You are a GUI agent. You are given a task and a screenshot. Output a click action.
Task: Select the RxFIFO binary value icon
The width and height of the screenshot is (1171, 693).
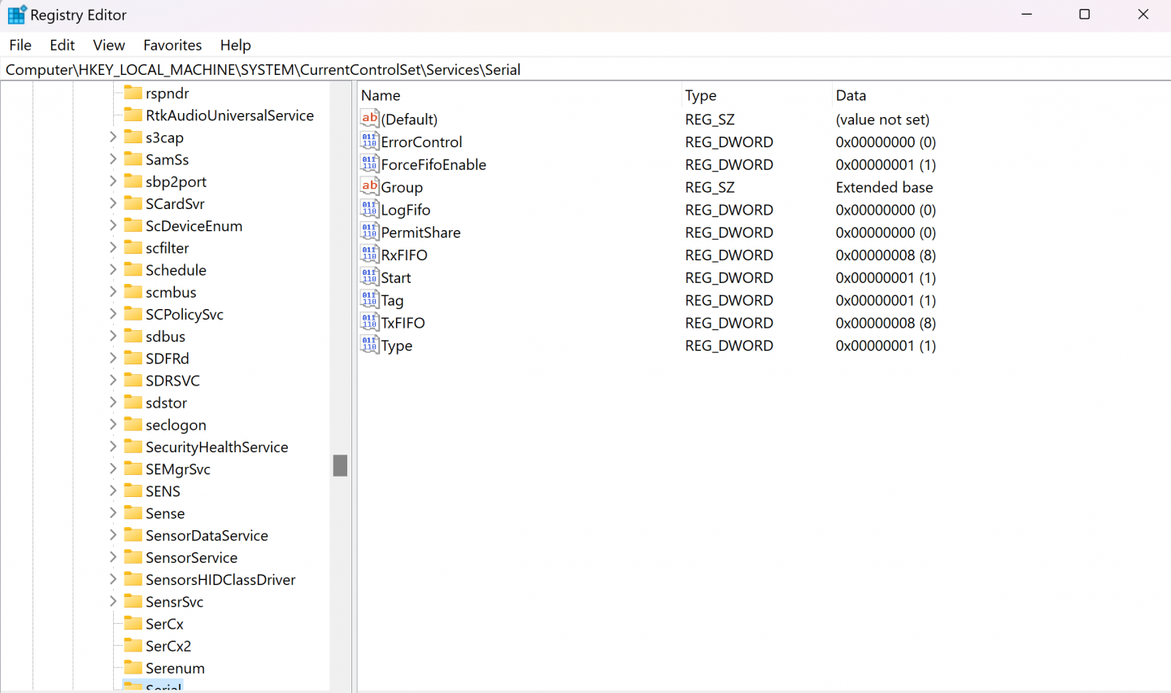369,255
